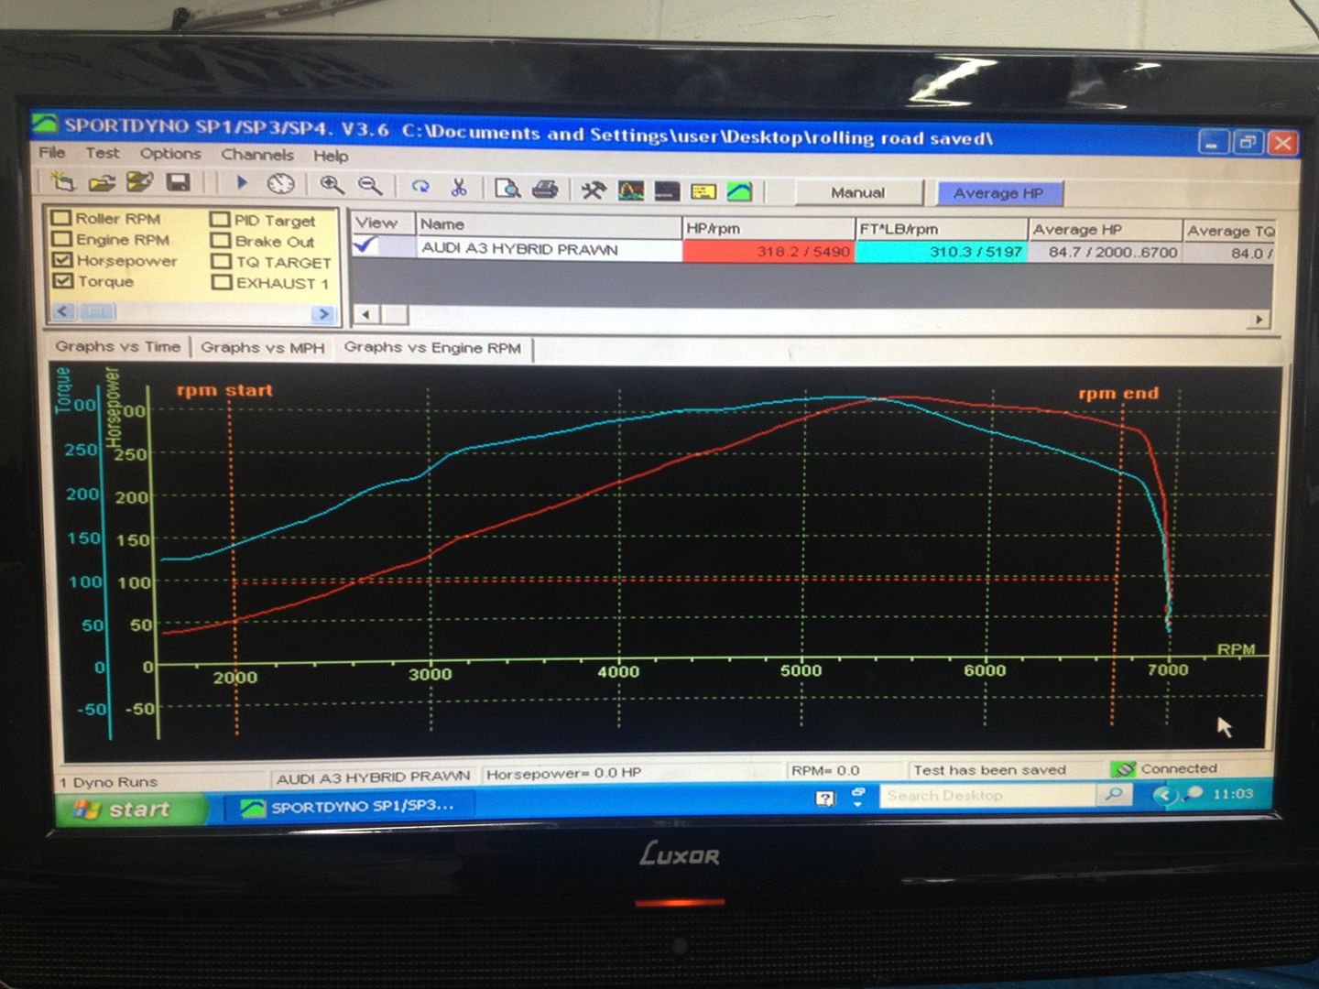Click the cyan FT*LB/rpm 310.3 / 5197 cell
This screenshot has height=989, width=1319.
tap(940, 252)
